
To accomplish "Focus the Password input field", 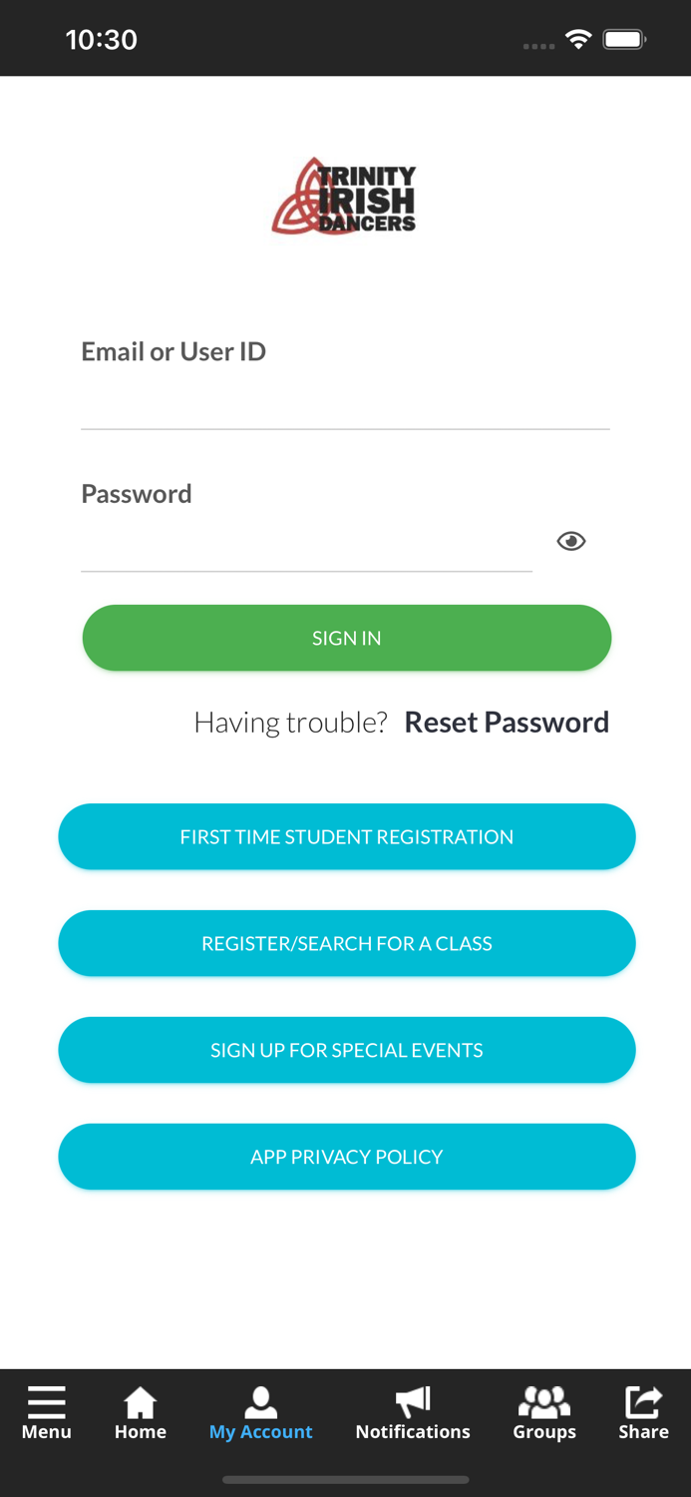I will tap(306, 546).
